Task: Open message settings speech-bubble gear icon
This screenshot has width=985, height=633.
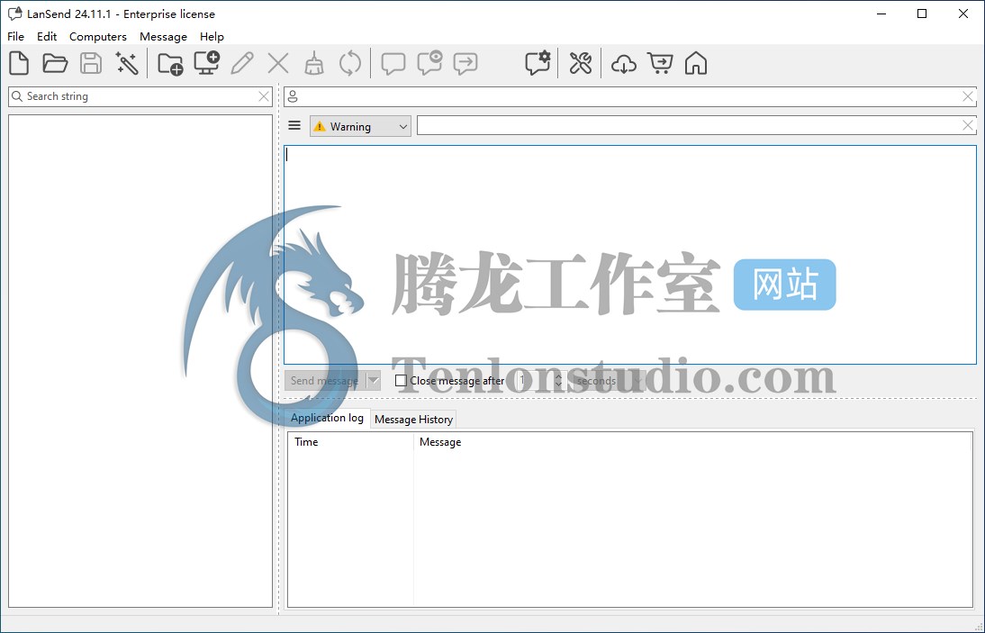Action: tap(538, 63)
